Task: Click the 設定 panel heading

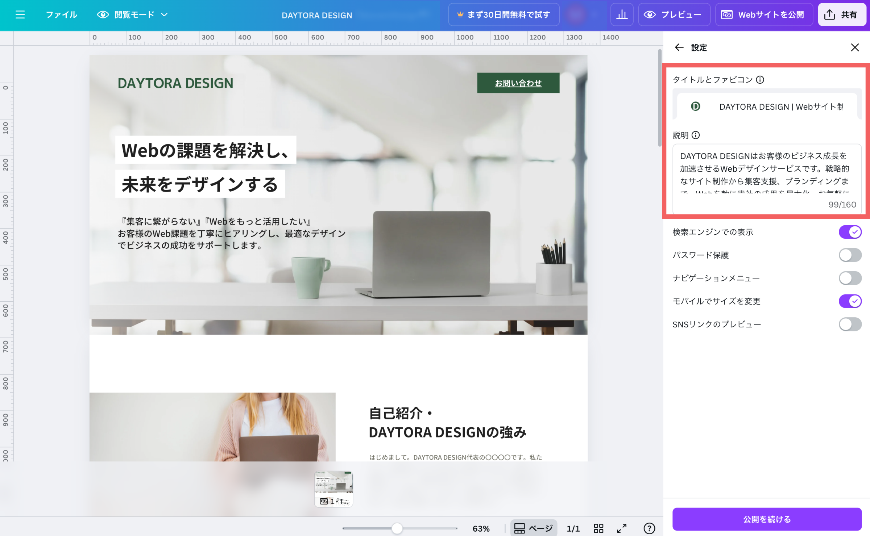Action: pos(699,47)
